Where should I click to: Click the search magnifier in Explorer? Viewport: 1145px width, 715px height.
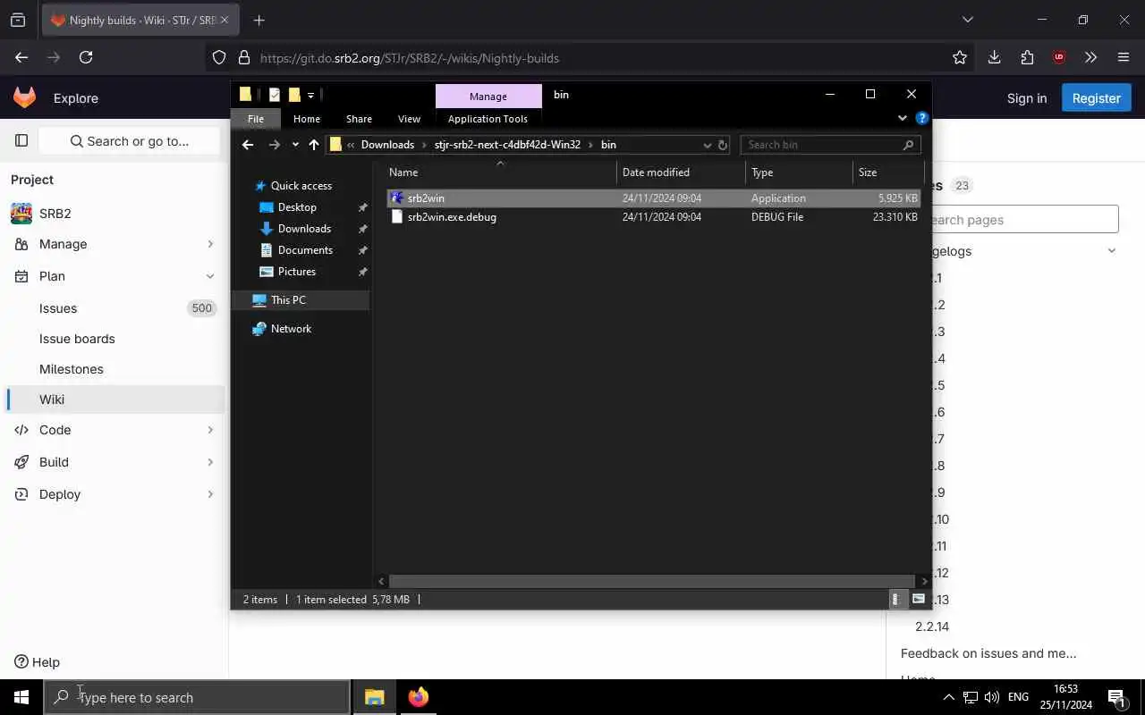(908, 145)
